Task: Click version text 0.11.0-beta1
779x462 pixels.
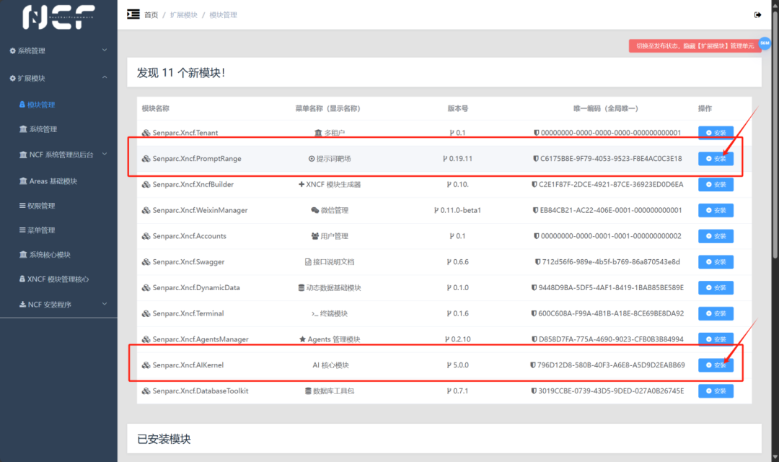Action: click(x=460, y=210)
